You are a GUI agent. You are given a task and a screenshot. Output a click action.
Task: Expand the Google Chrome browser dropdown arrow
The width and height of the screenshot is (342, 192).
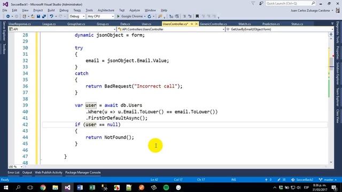(145, 17)
